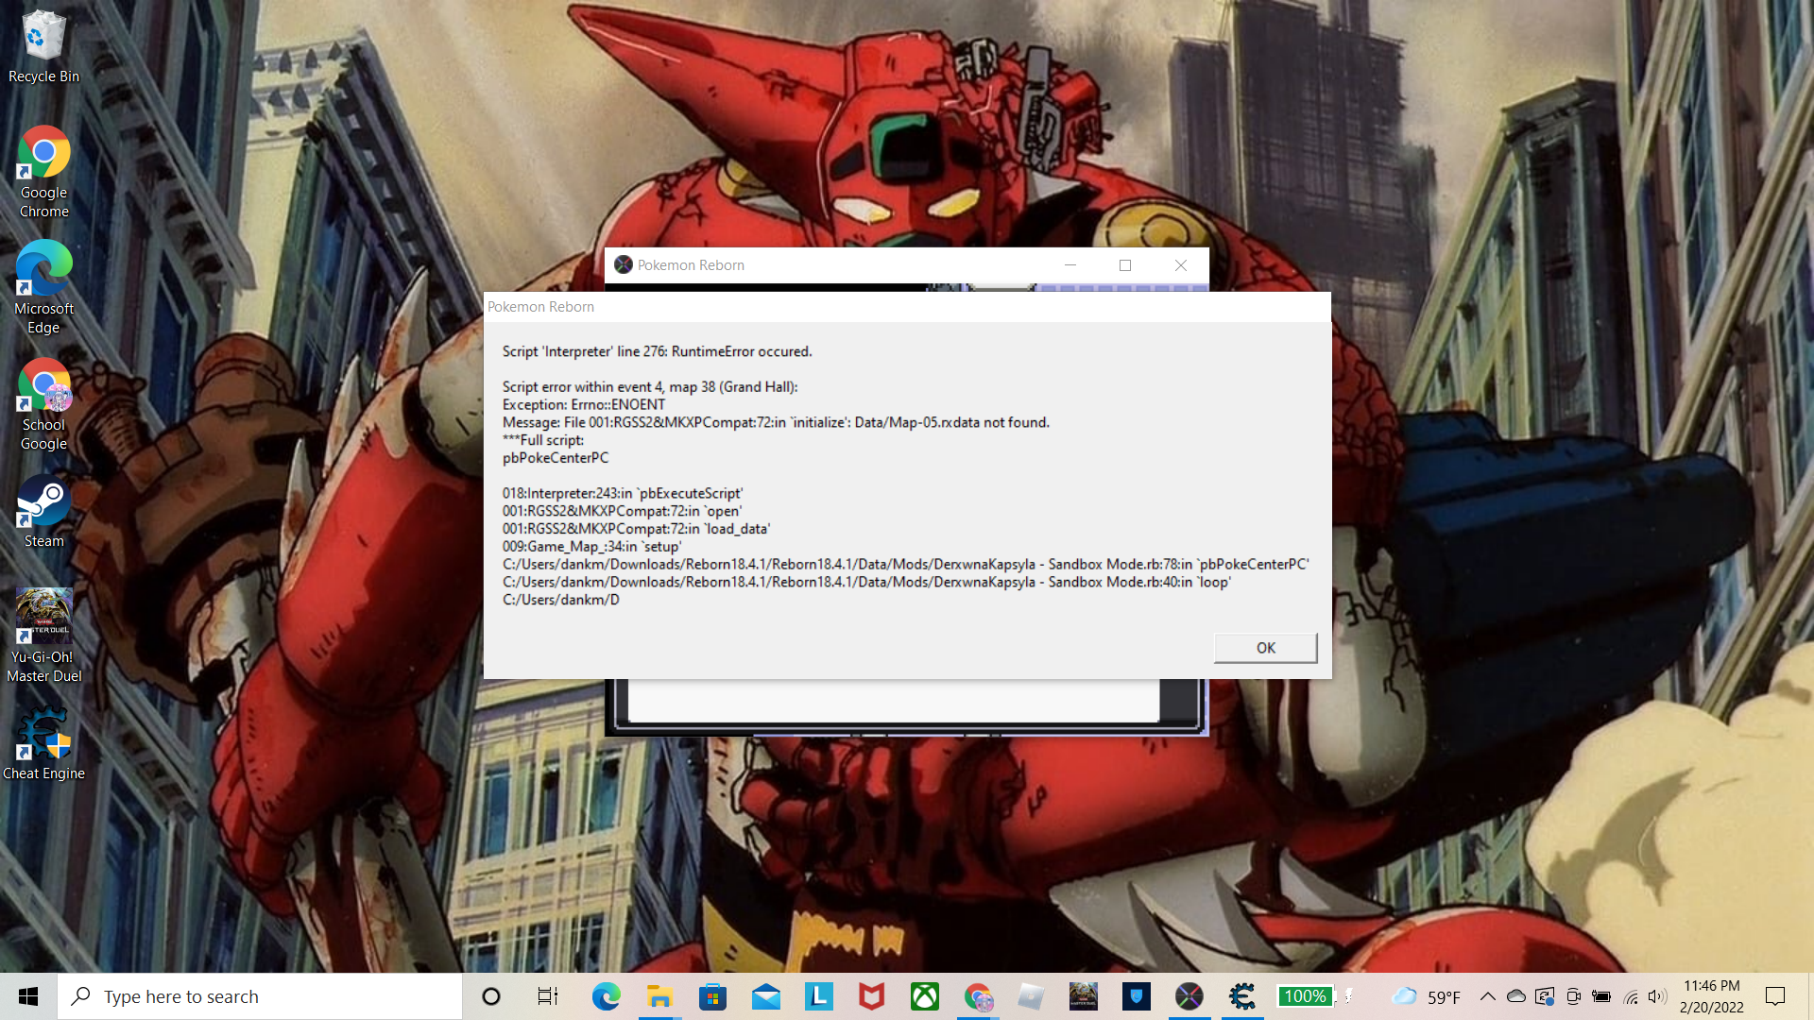
Task: Open Cortana from the taskbar circle icon
Action: [491, 996]
